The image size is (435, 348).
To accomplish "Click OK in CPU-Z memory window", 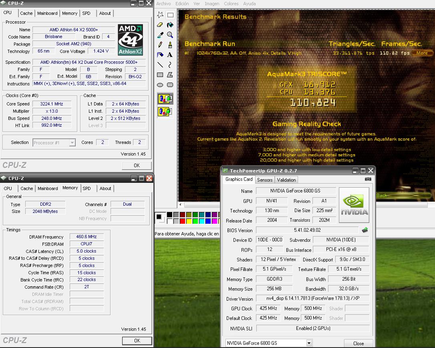I will tap(137, 341).
